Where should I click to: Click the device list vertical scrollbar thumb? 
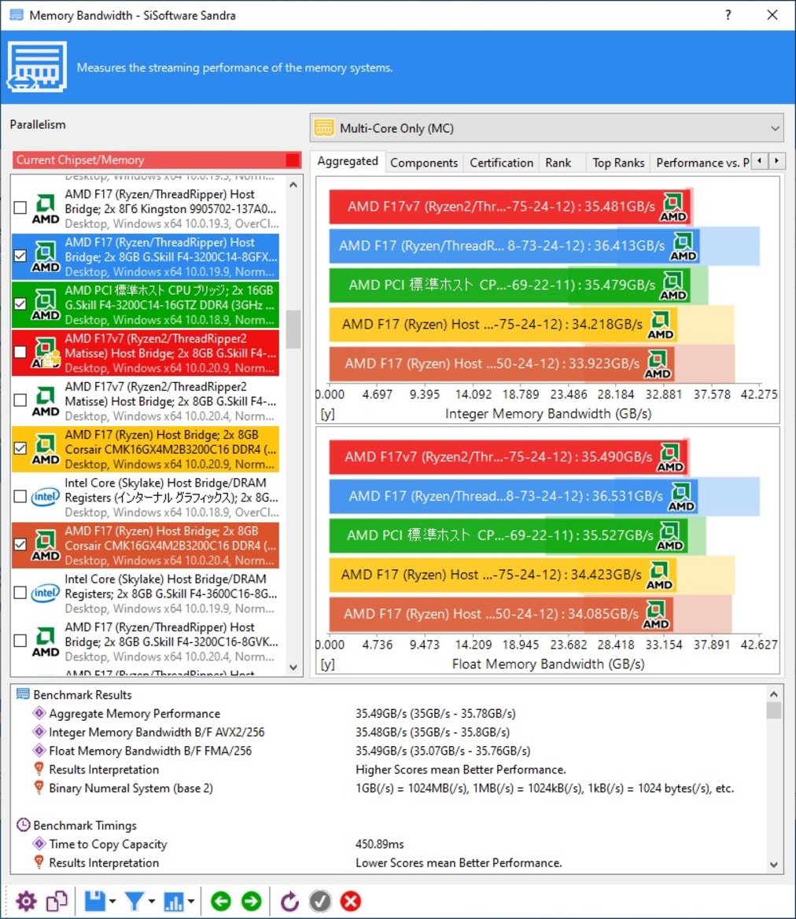click(x=293, y=329)
